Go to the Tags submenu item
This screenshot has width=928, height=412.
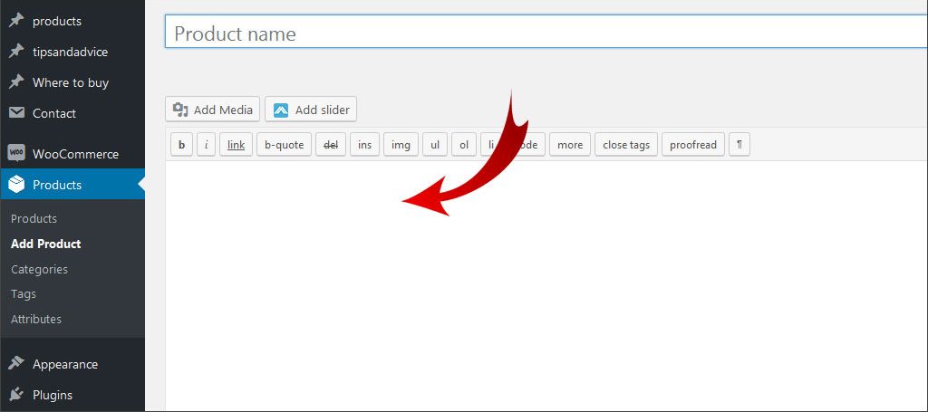click(24, 293)
